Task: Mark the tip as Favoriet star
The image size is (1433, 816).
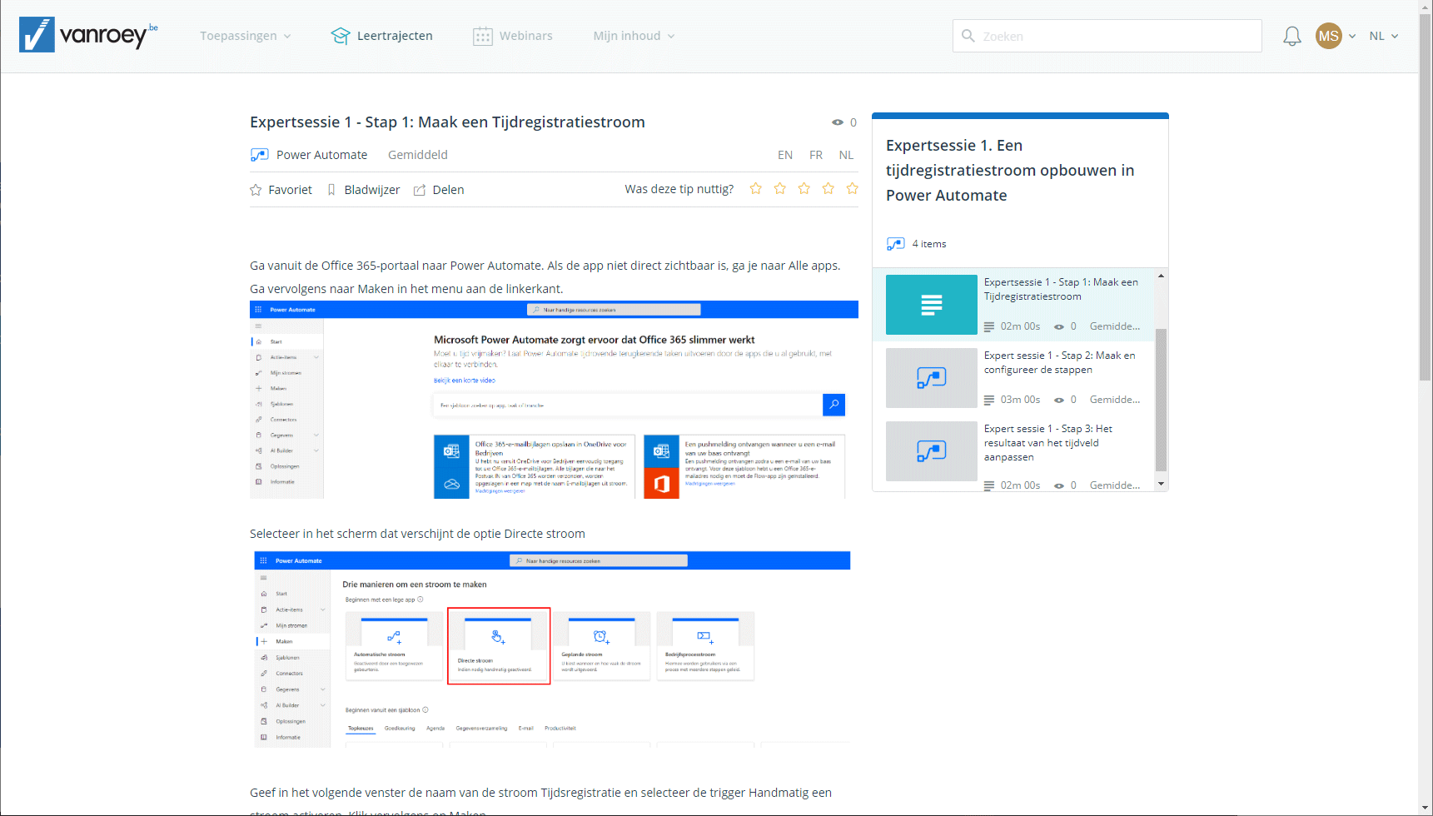Action: click(256, 190)
